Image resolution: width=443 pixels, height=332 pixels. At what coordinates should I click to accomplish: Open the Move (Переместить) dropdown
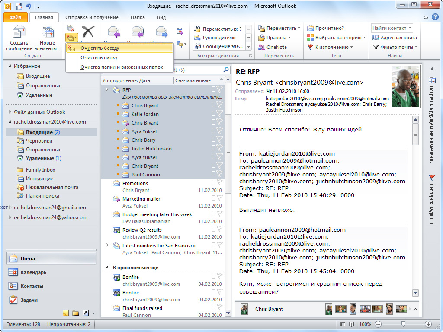[x=279, y=28]
